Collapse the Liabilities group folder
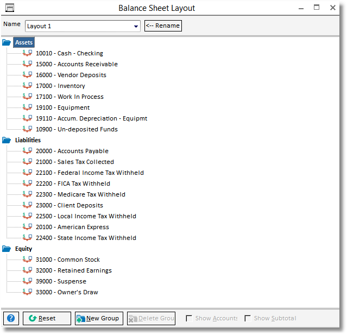Image resolution: width=347 pixels, height=335 pixels. [x=7, y=140]
